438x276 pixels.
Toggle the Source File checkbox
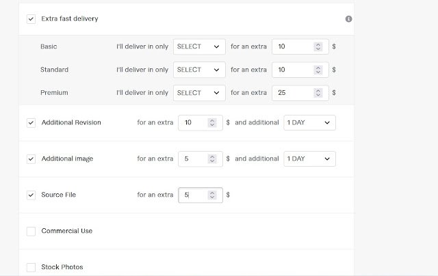31,195
